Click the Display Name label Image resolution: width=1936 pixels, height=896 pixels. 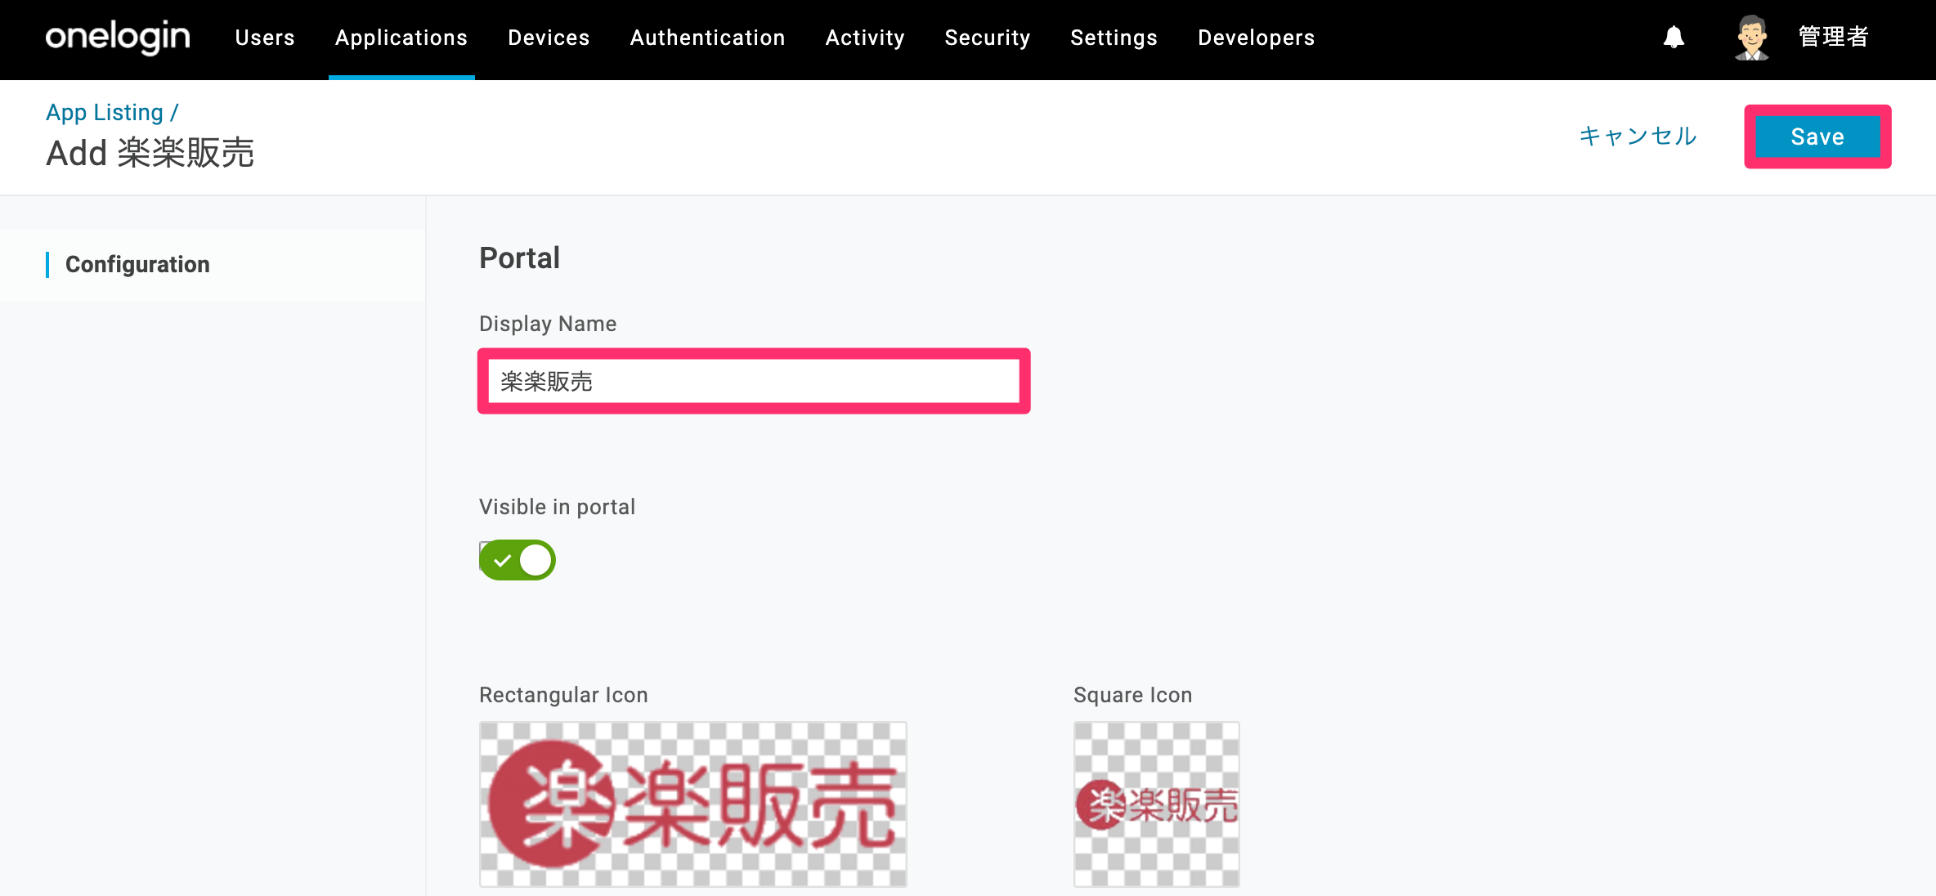click(548, 324)
